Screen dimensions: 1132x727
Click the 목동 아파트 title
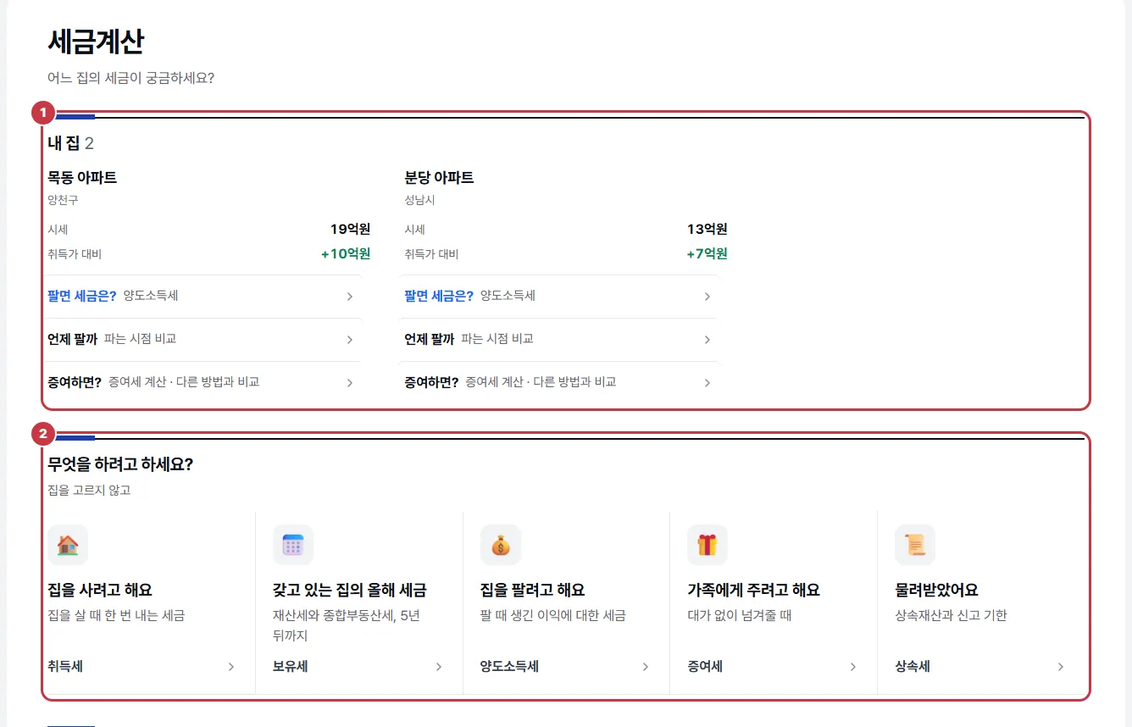(82, 178)
